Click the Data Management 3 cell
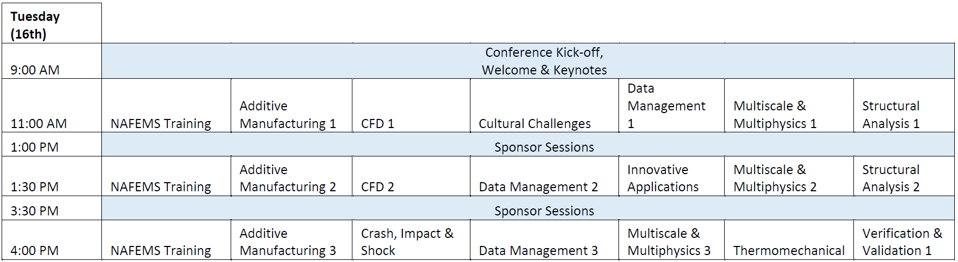This screenshot has width=958, height=262. pyautogui.click(x=544, y=240)
